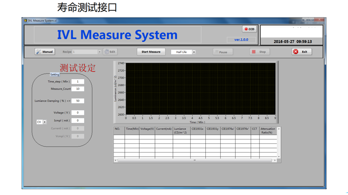348x195 pixels.
Task: Click the Edit recipe gear button
Action: coord(110,52)
